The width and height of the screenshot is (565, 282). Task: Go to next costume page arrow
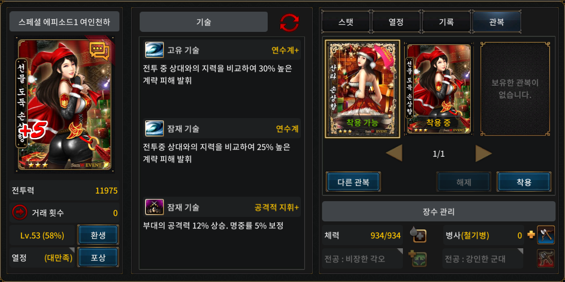click(x=484, y=154)
